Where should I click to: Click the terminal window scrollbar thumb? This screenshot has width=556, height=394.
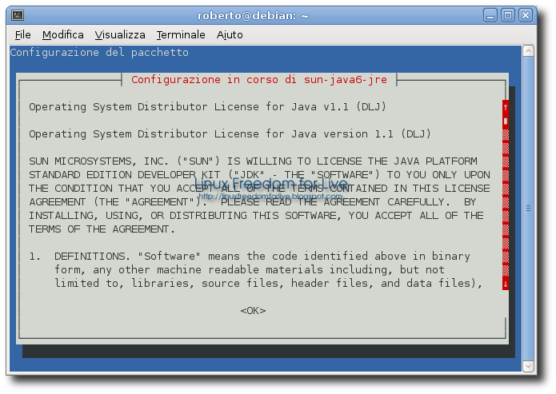(528, 209)
